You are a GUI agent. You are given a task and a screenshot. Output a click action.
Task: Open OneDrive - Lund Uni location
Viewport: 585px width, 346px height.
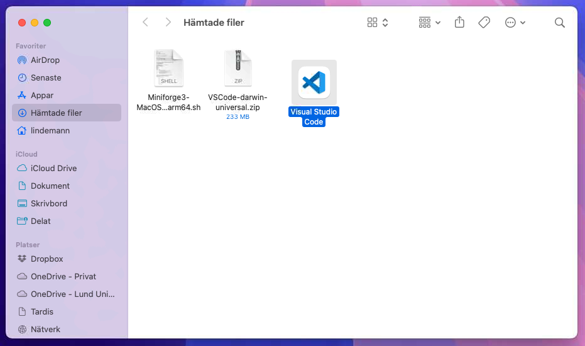click(67, 294)
